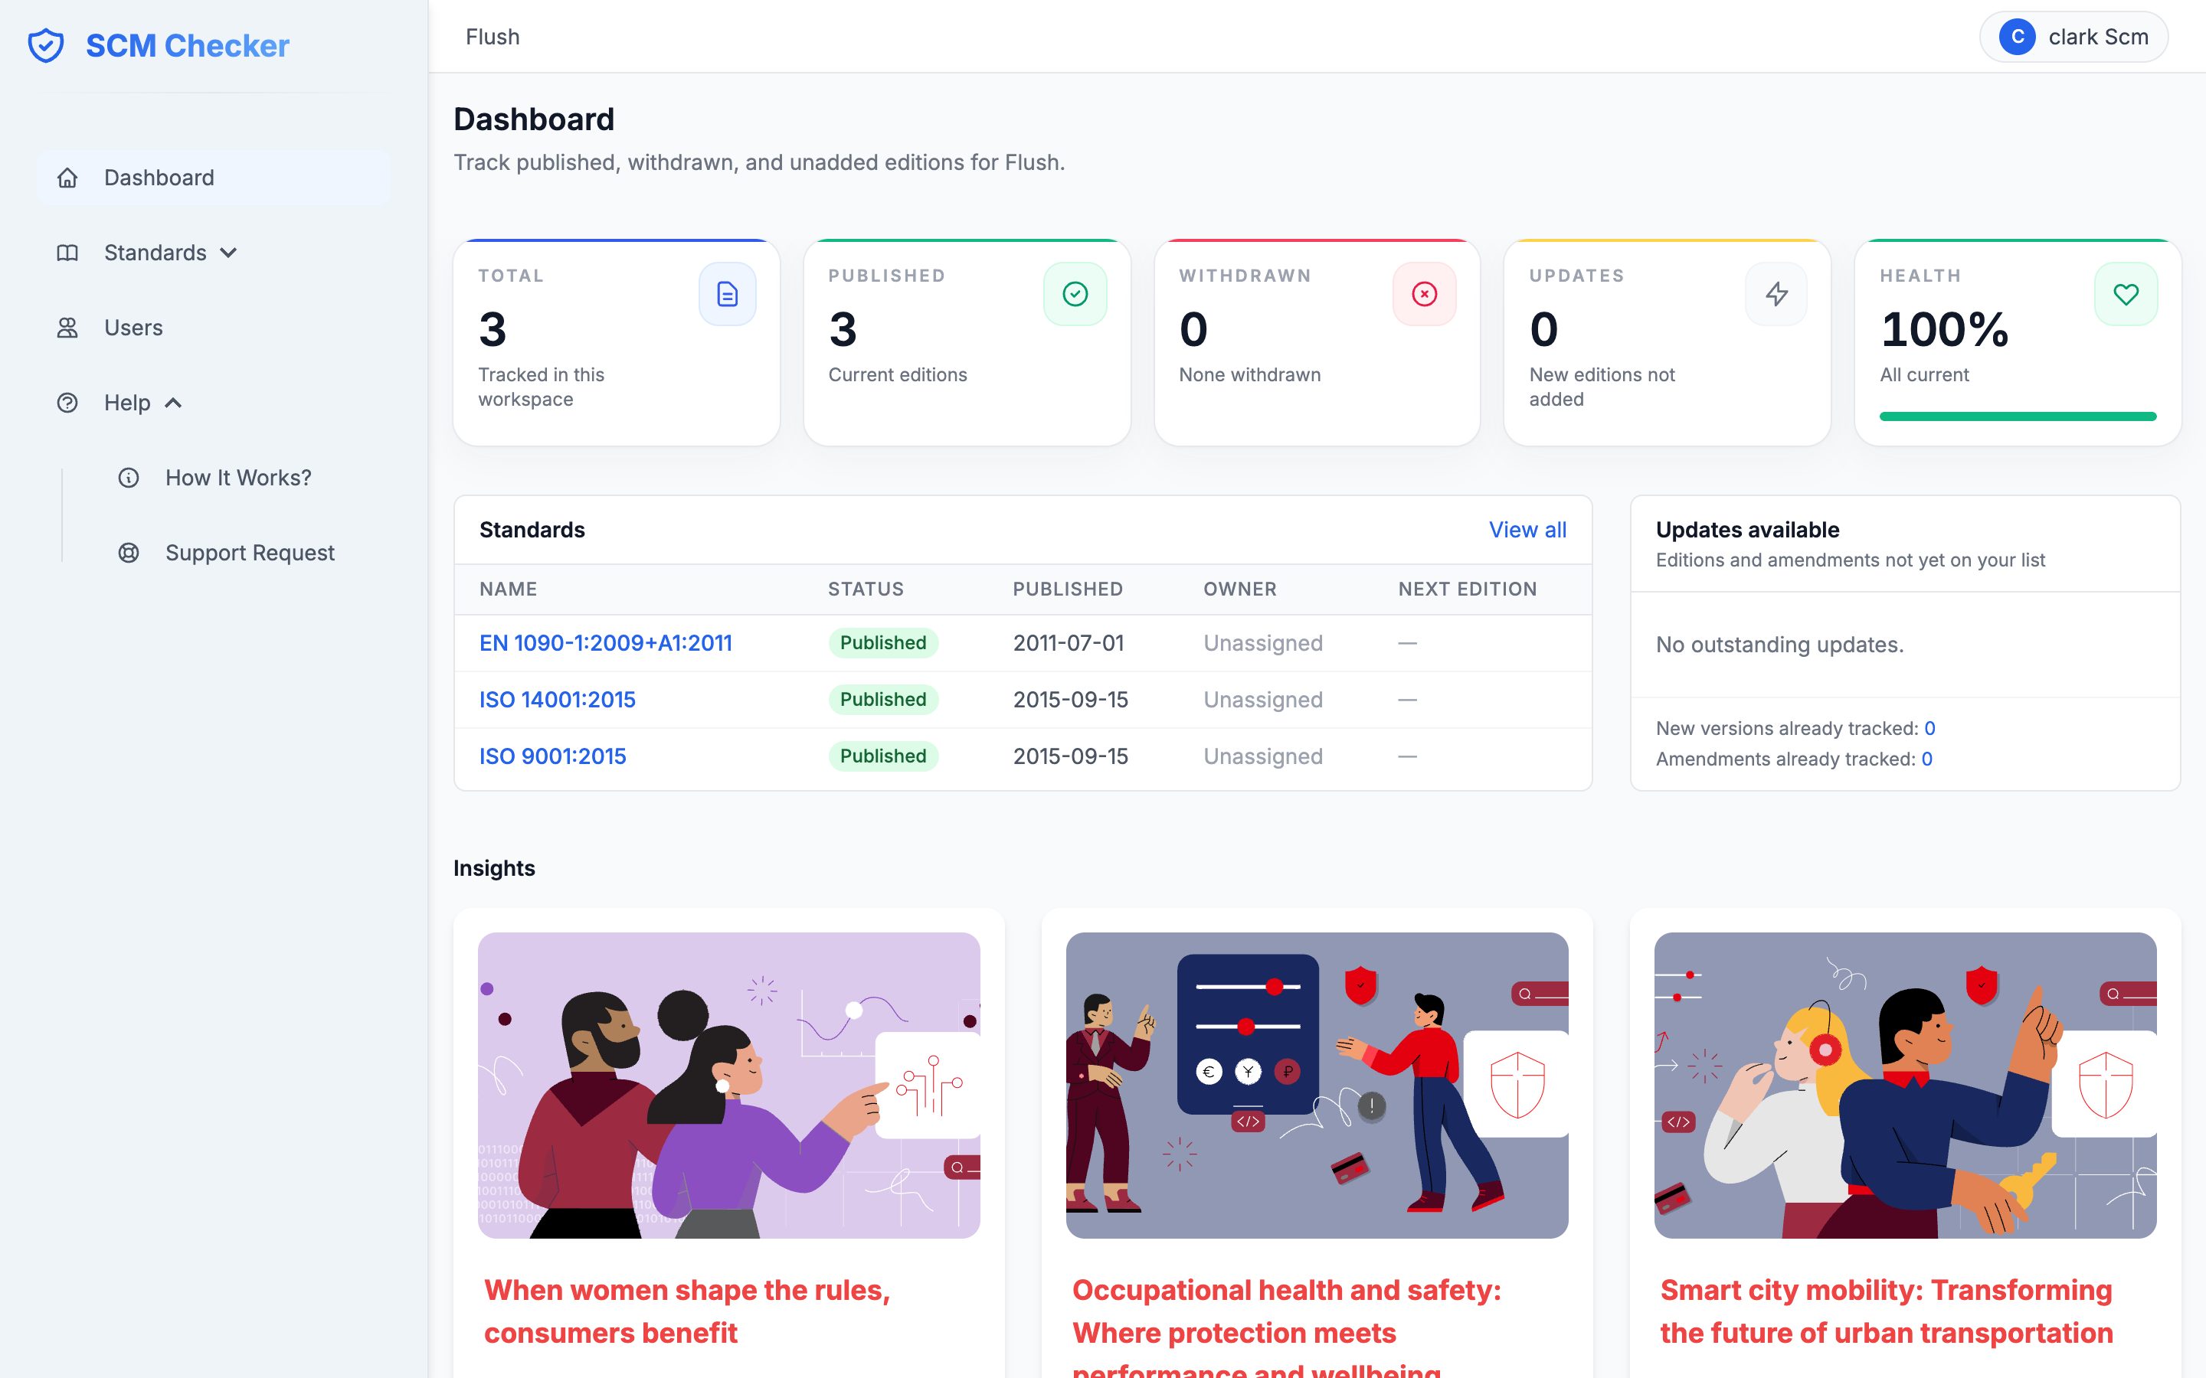Click the X icon on Withdrawn card
This screenshot has width=2206, height=1378.
(x=1425, y=295)
